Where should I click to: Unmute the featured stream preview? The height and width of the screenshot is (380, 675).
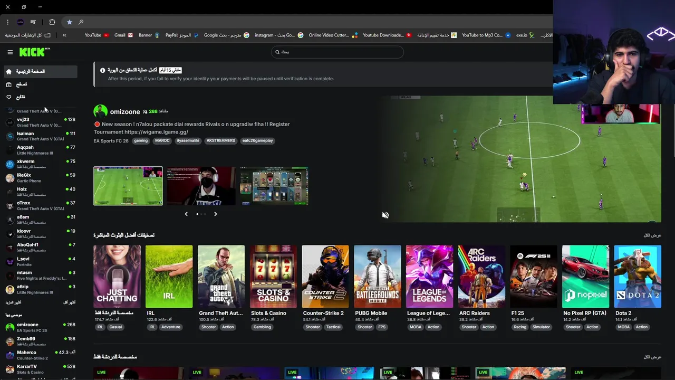pos(385,215)
